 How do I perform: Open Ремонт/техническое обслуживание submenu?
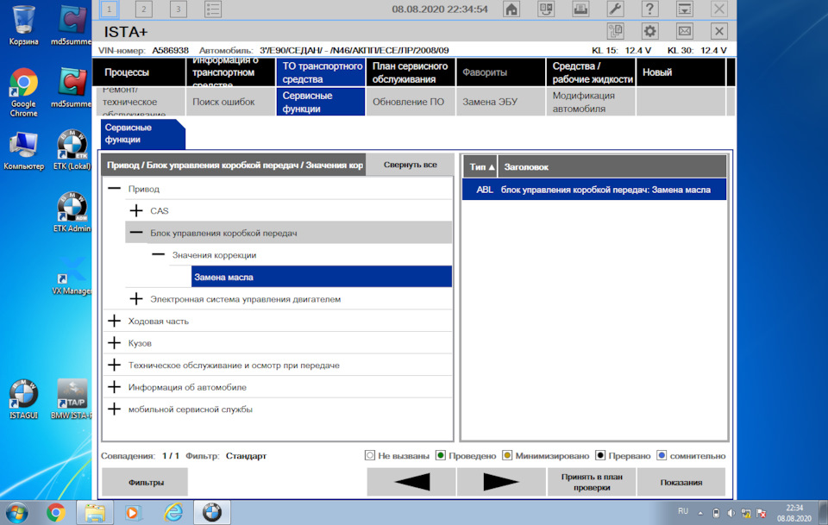coord(141,102)
